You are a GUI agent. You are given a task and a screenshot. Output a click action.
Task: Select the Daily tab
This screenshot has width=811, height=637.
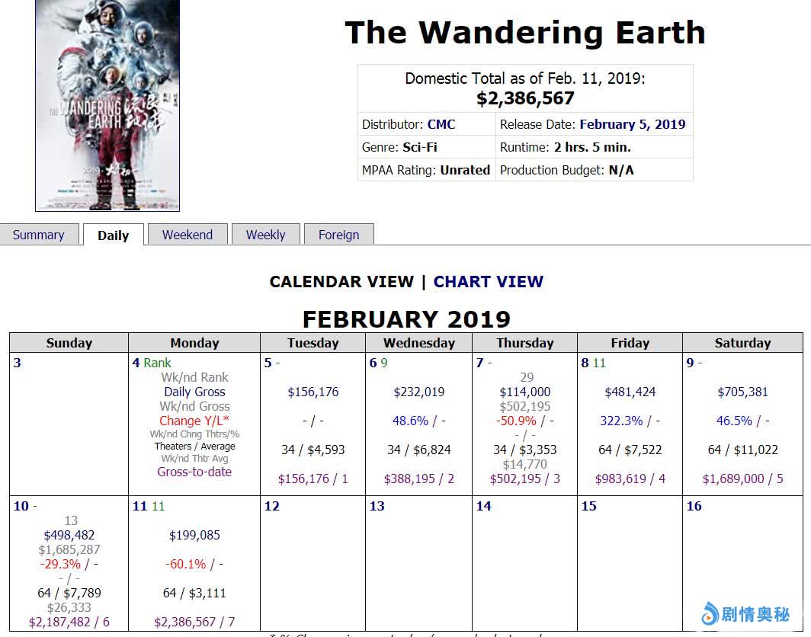(x=113, y=235)
